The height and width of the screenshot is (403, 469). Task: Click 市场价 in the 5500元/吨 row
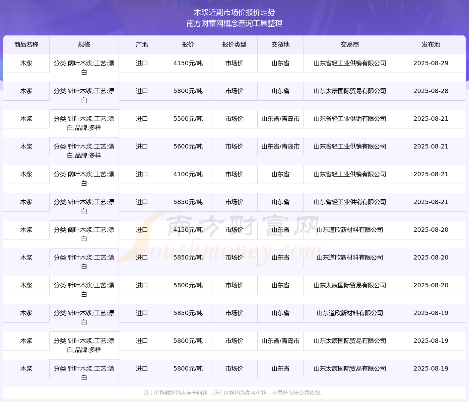pos(234,119)
